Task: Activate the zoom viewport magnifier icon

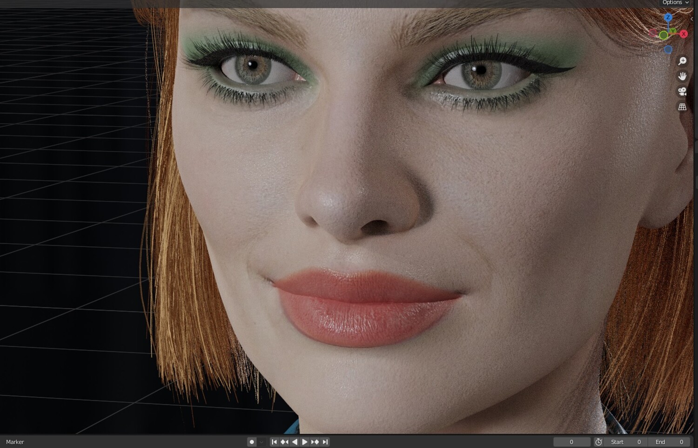Action: pos(683,61)
